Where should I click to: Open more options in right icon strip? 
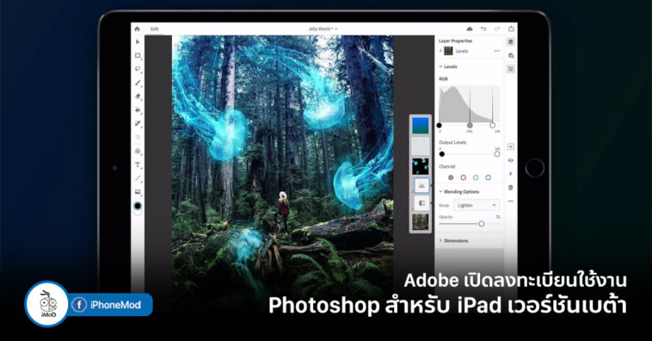point(511,201)
